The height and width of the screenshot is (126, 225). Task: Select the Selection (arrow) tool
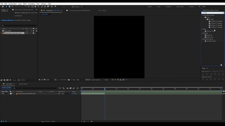[x=6, y=7]
